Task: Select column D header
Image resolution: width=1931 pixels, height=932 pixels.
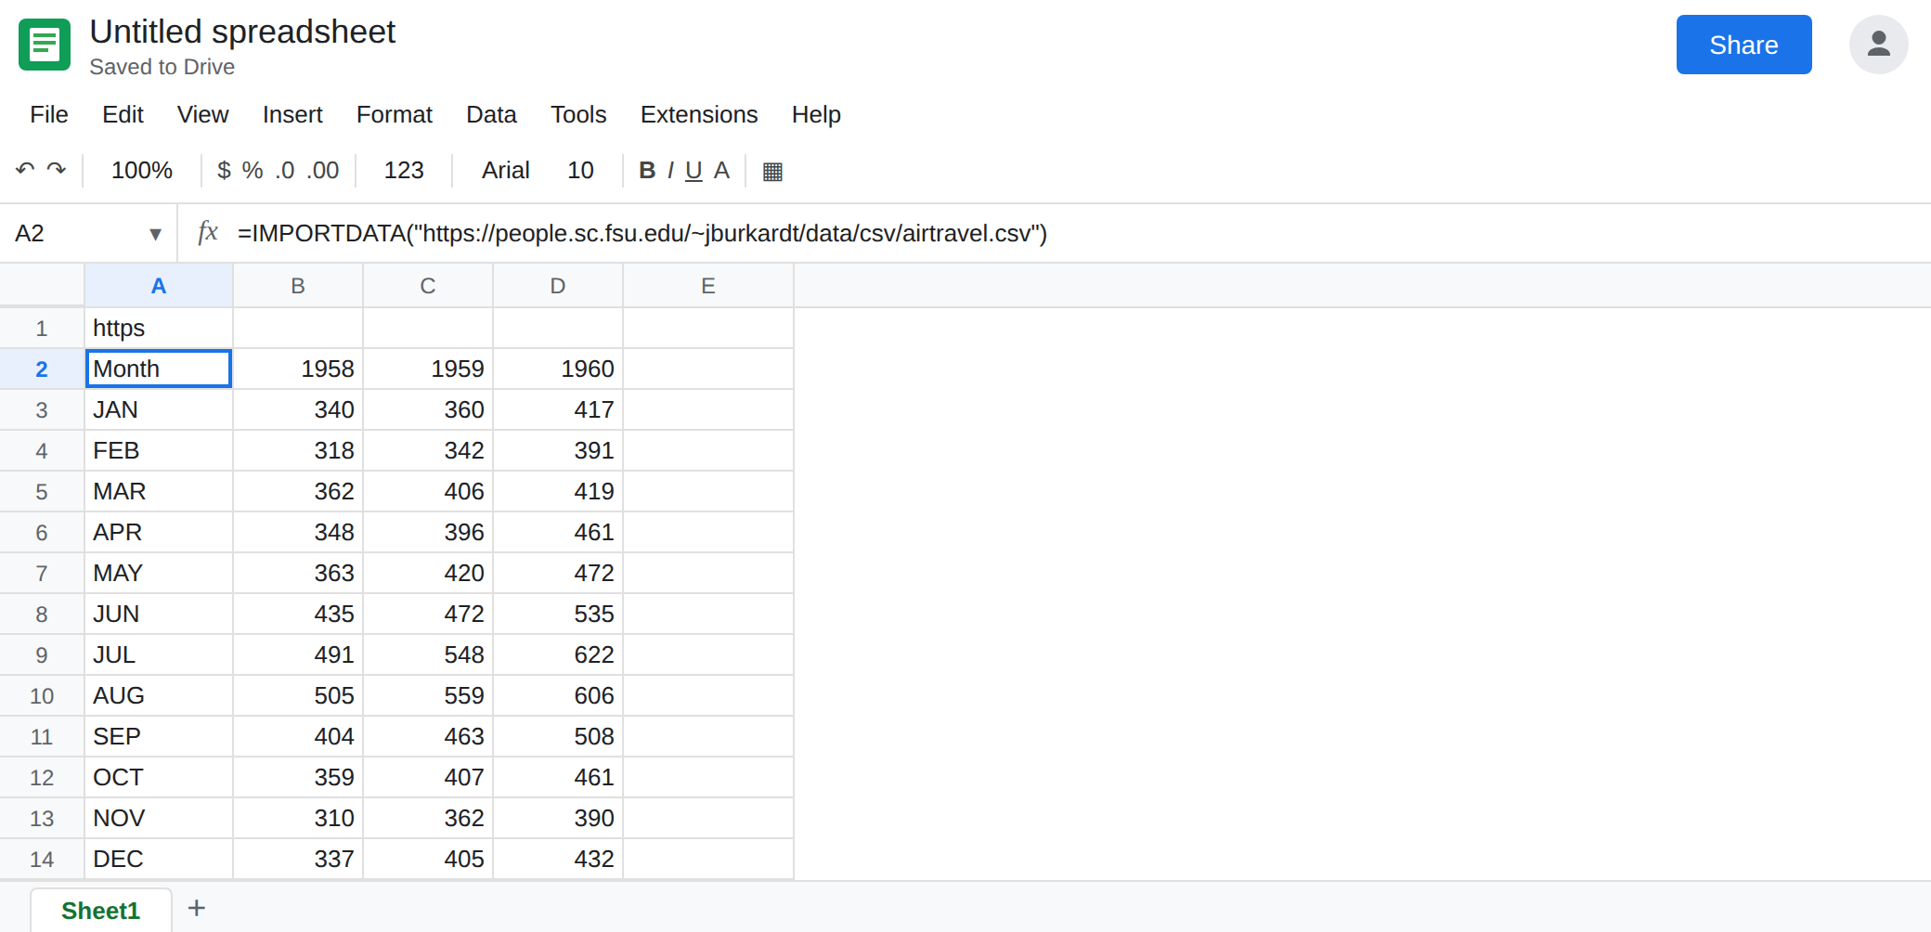Action: pos(558,286)
